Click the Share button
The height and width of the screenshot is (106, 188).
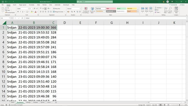182,5
